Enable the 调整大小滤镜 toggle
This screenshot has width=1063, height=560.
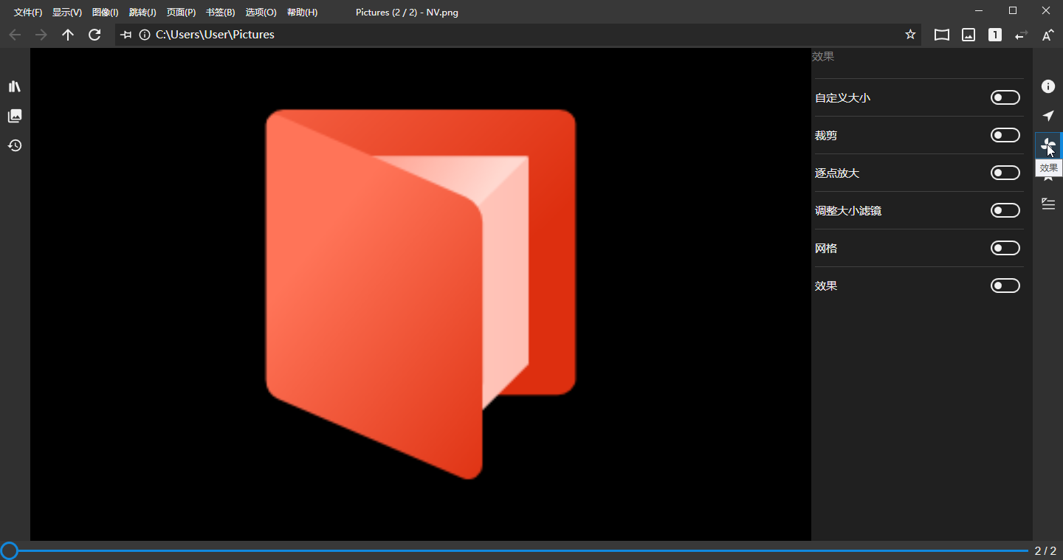(x=1005, y=211)
